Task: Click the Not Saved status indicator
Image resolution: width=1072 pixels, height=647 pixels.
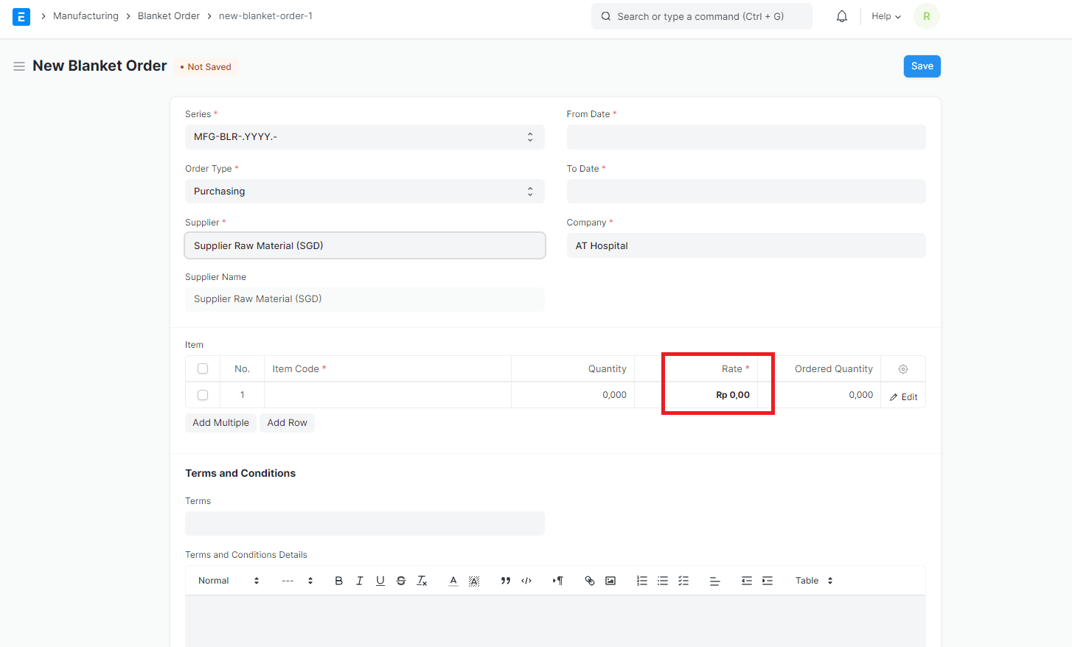Action: 206,67
